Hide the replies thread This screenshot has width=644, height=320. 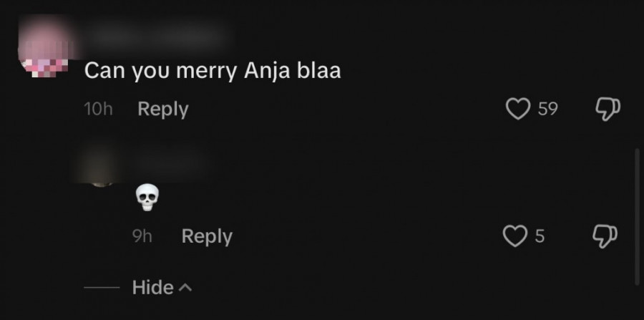point(152,287)
